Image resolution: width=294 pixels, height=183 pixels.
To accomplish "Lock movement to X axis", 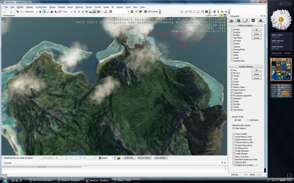I will (75, 11).
